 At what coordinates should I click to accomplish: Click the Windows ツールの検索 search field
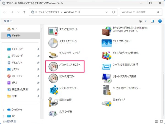[141, 12]
